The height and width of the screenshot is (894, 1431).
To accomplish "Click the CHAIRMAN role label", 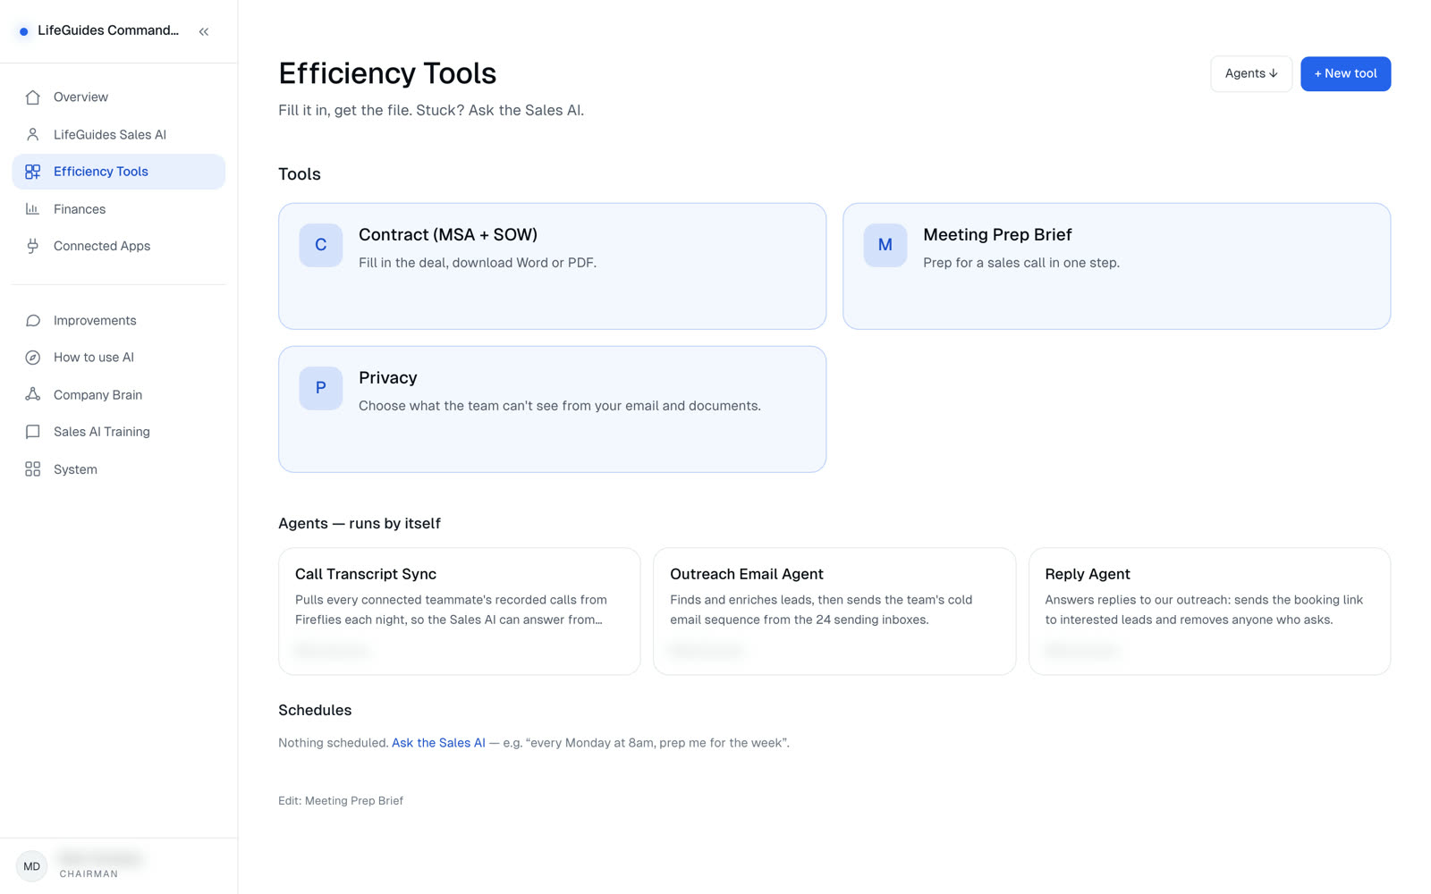I will point(89,874).
